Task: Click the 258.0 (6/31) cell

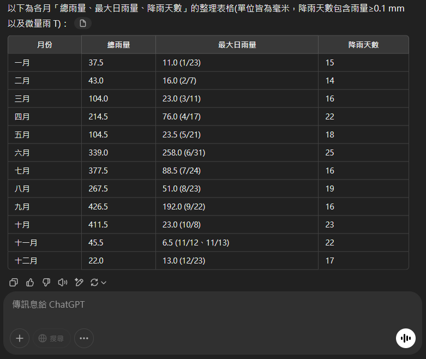Action: (237, 153)
